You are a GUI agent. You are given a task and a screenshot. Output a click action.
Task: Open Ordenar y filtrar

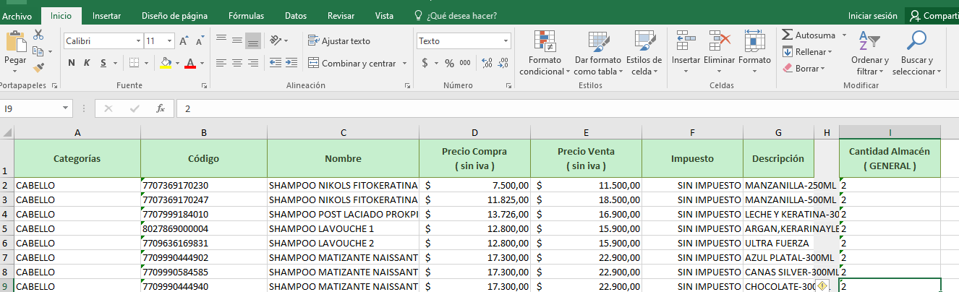pyautogui.click(x=870, y=53)
